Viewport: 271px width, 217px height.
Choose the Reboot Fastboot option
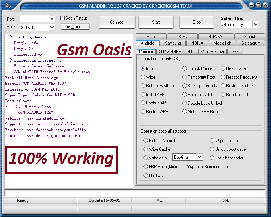[143, 86]
